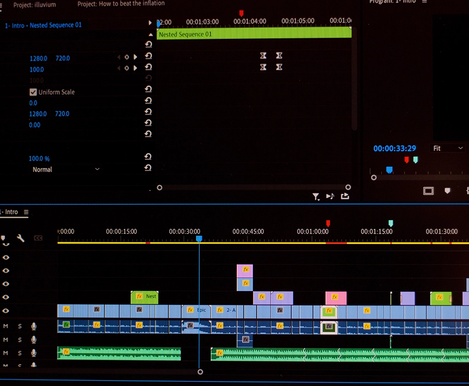
Task: Reset the blend mode parameter beside Normal
Action: [148, 168]
